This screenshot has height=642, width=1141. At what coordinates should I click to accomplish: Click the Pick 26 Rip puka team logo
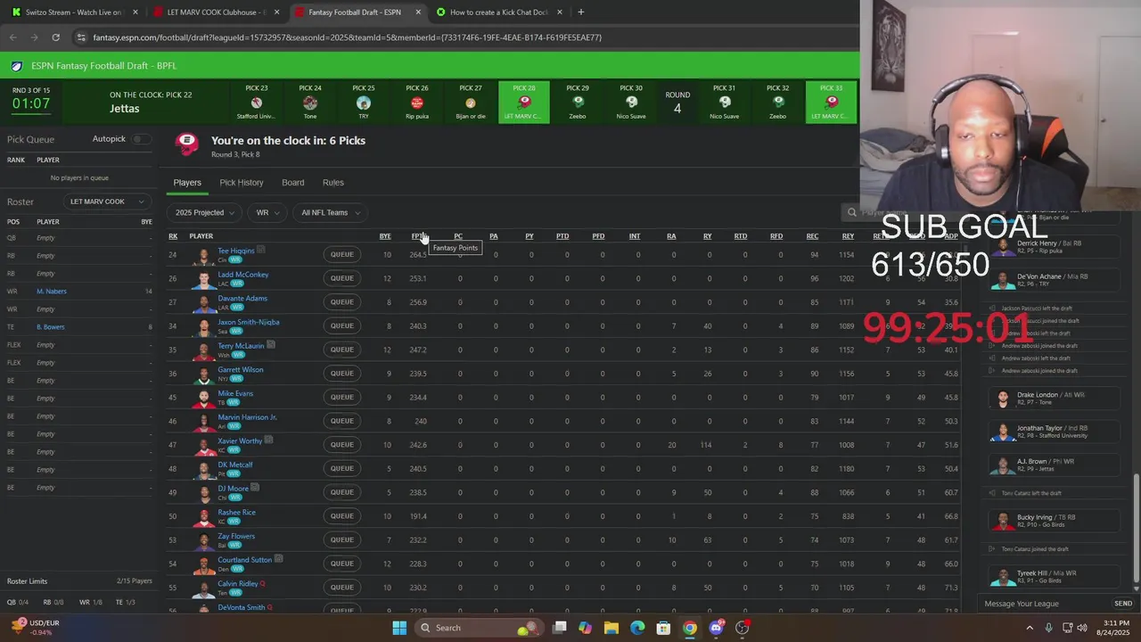tap(417, 103)
